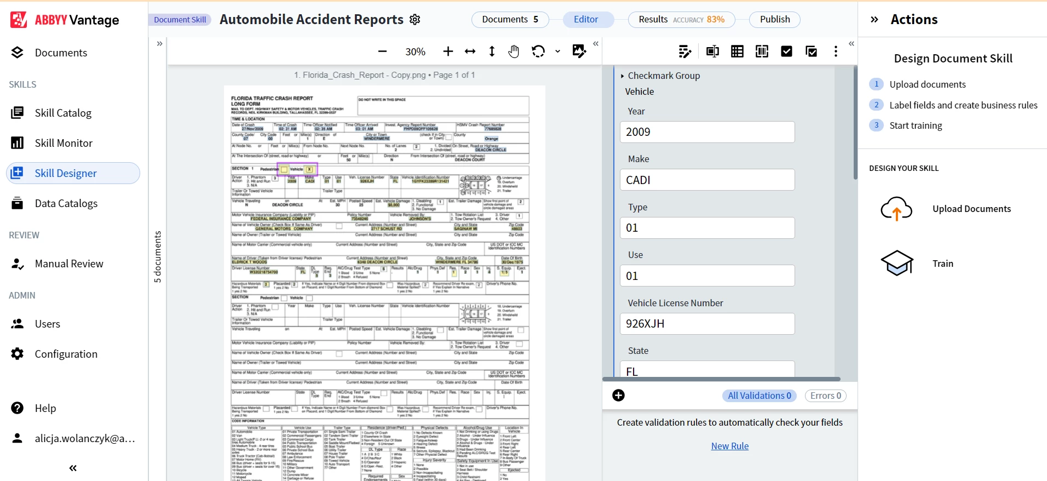Image resolution: width=1047 pixels, height=481 pixels.
Task: Open the fields panel more options menu
Action: [836, 51]
